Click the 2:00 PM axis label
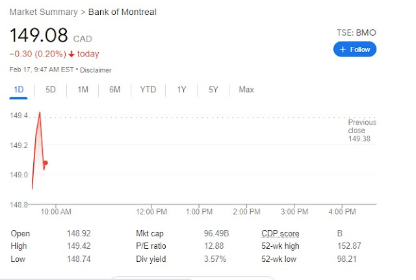This screenshot has width=416, height=280. (247, 212)
